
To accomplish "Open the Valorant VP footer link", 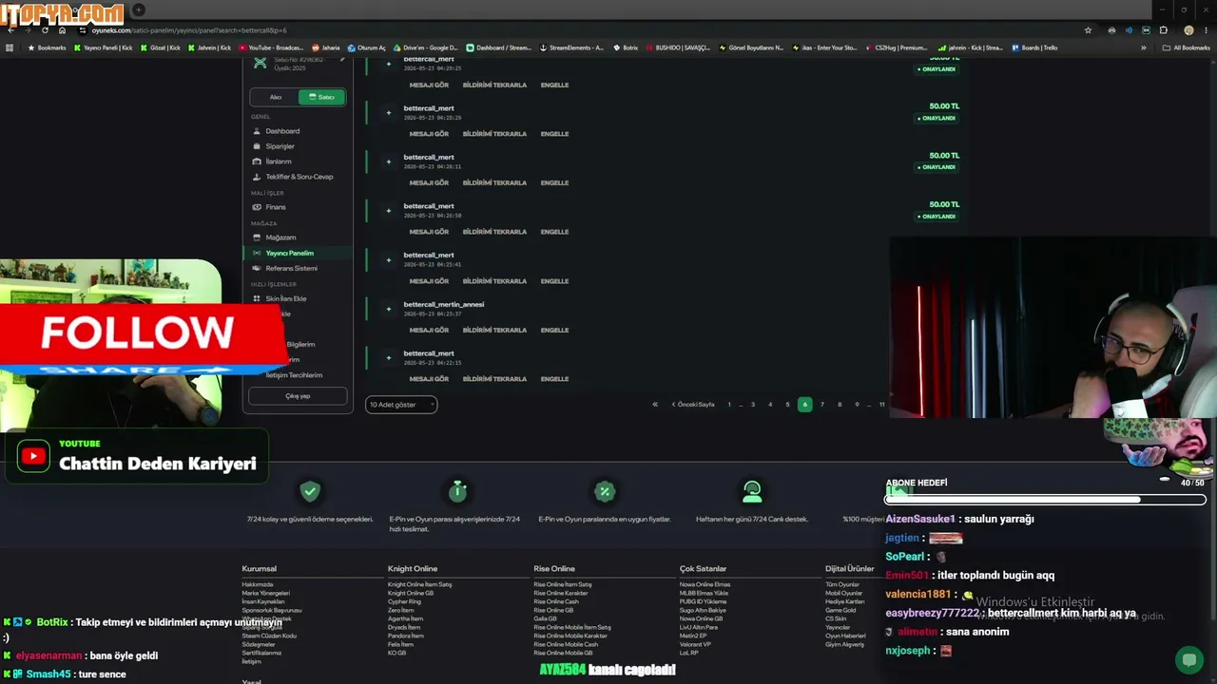I will 695,645.
